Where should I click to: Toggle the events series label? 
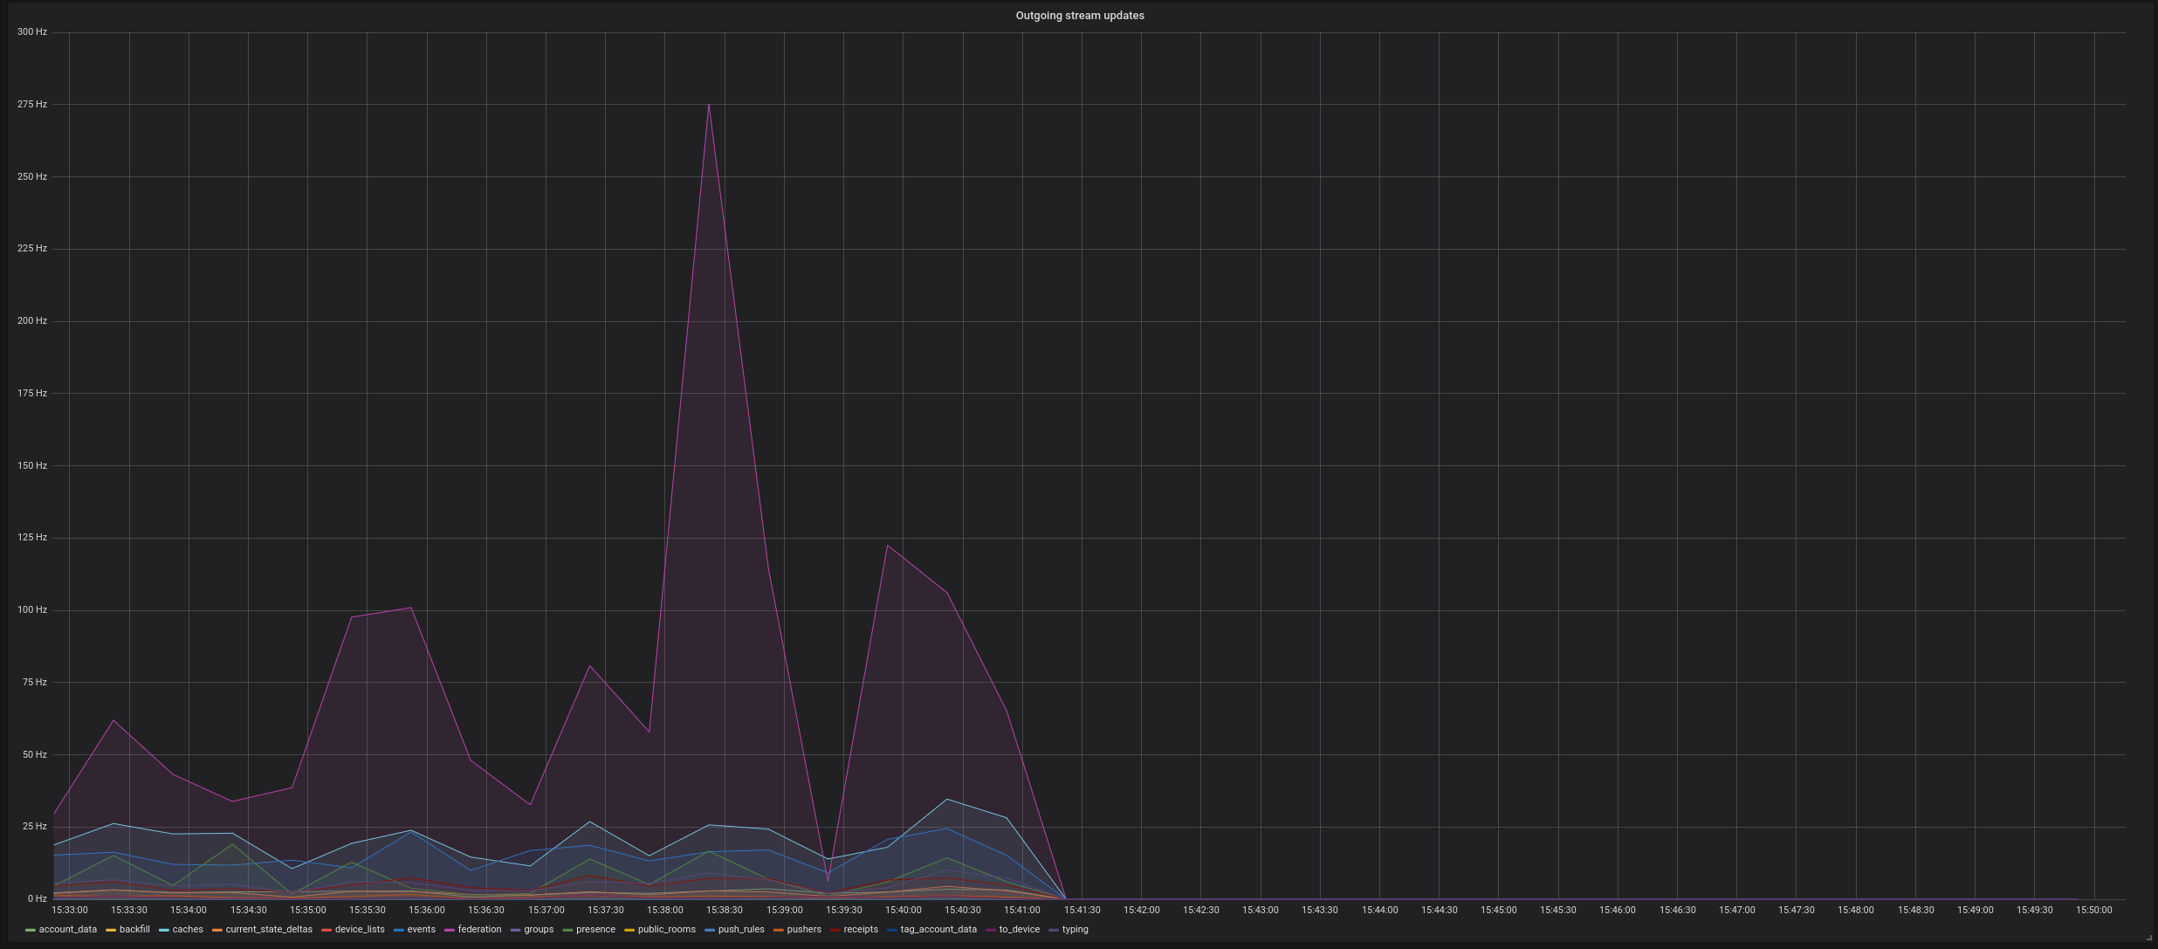pos(421,930)
